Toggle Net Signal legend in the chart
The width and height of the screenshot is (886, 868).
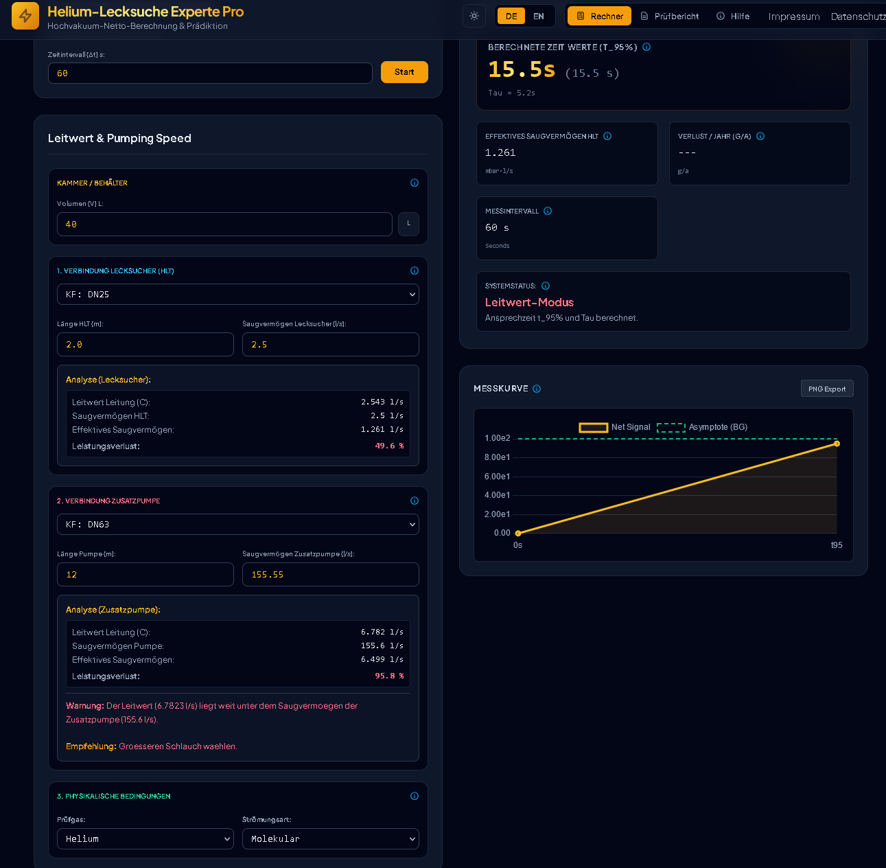pyautogui.click(x=614, y=427)
